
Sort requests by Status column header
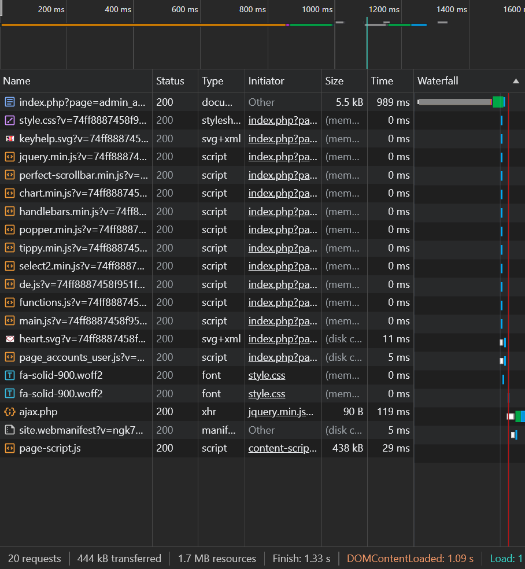170,81
